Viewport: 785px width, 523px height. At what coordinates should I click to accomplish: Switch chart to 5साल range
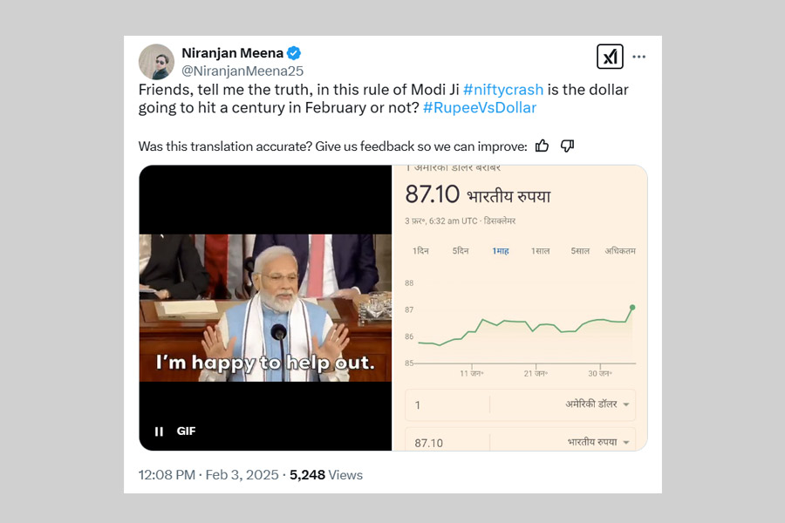click(x=580, y=251)
